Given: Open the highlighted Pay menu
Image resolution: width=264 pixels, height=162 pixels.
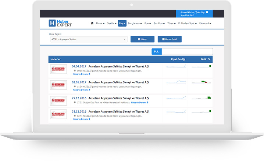Looking at the screenshot, I should (x=122, y=24).
